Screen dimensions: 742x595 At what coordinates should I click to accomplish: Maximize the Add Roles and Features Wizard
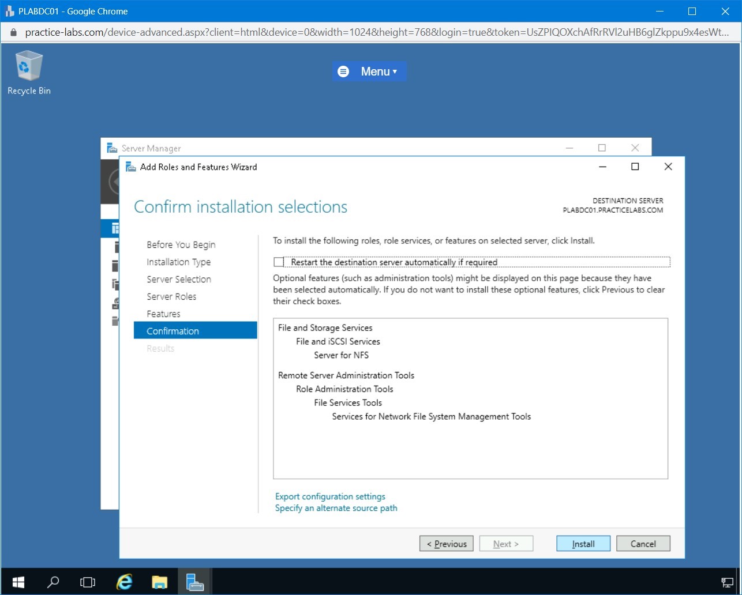[635, 167]
